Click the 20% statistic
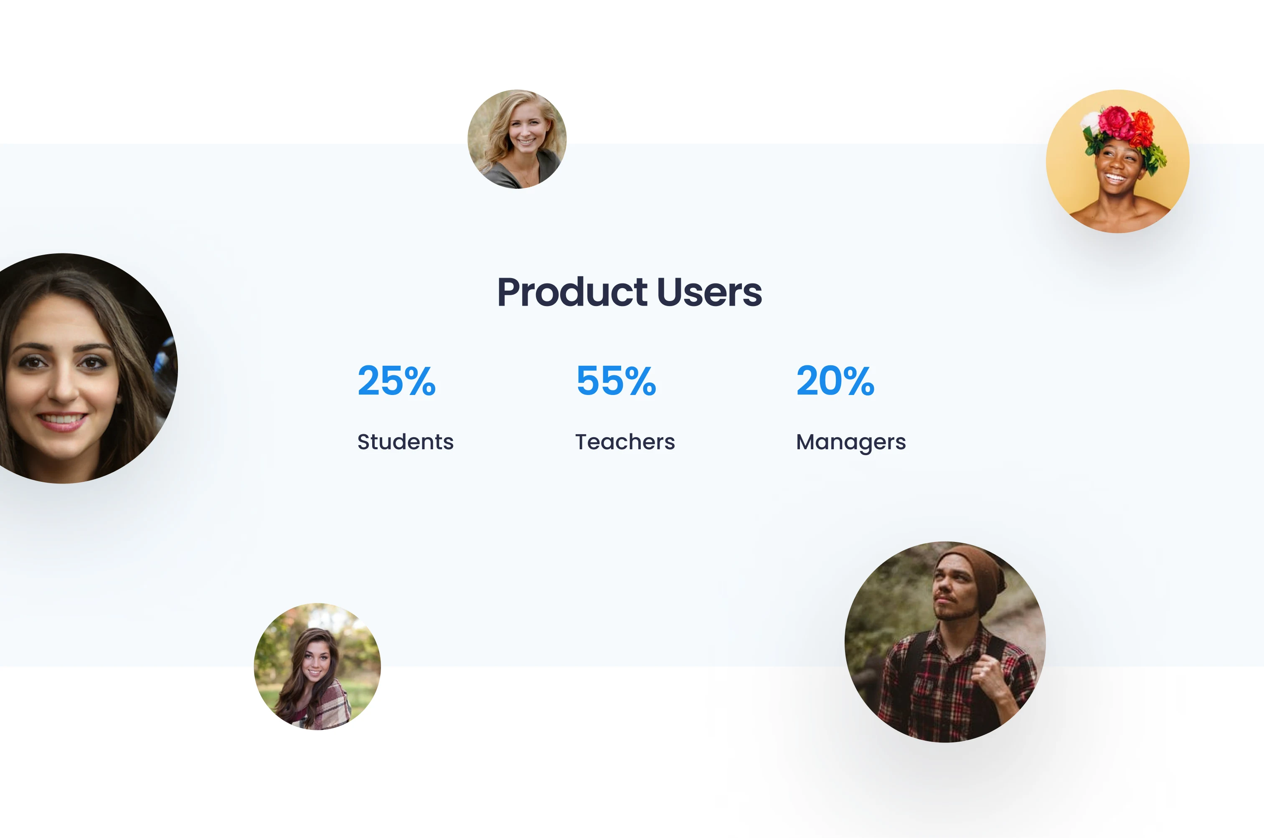This screenshot has width=1264, height=838. pos(835,381)
